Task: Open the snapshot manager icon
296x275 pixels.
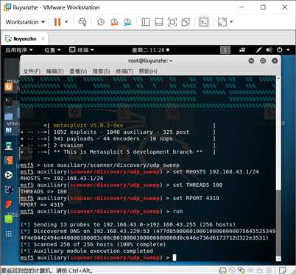Action: tap(127, 22)
